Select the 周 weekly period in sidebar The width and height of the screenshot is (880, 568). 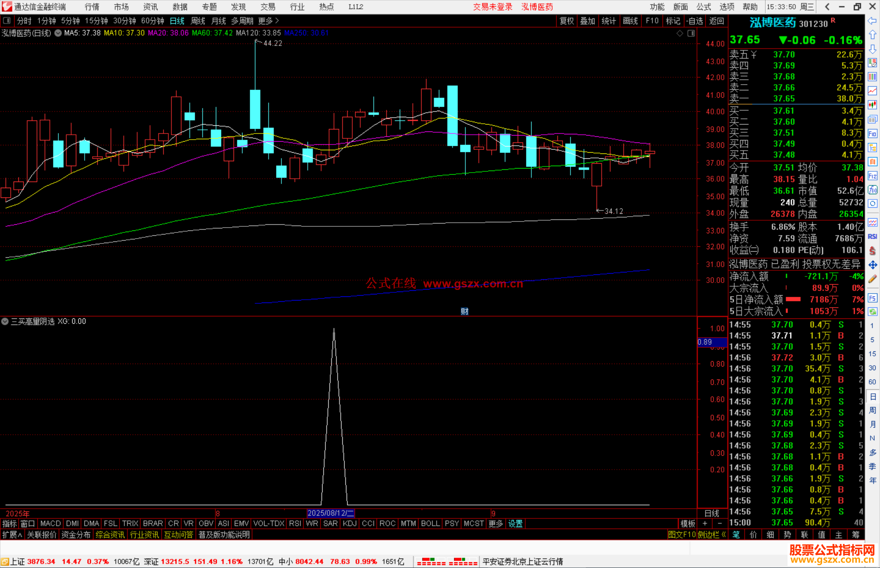pos(873,410)
